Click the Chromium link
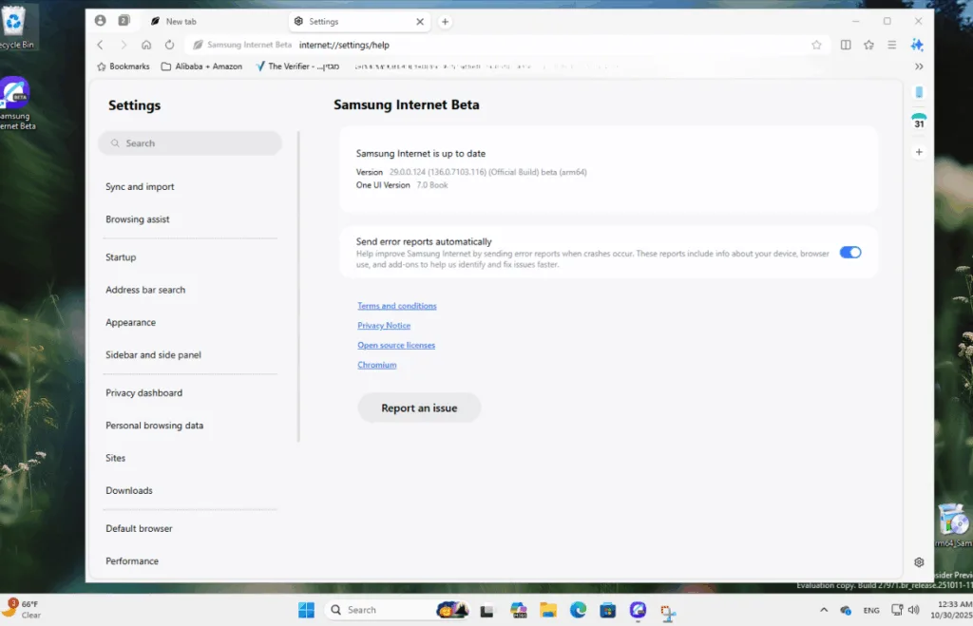 (376, 365)
